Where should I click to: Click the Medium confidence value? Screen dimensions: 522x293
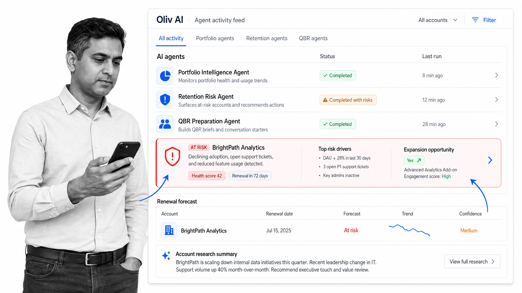click(x=469, y=230)
